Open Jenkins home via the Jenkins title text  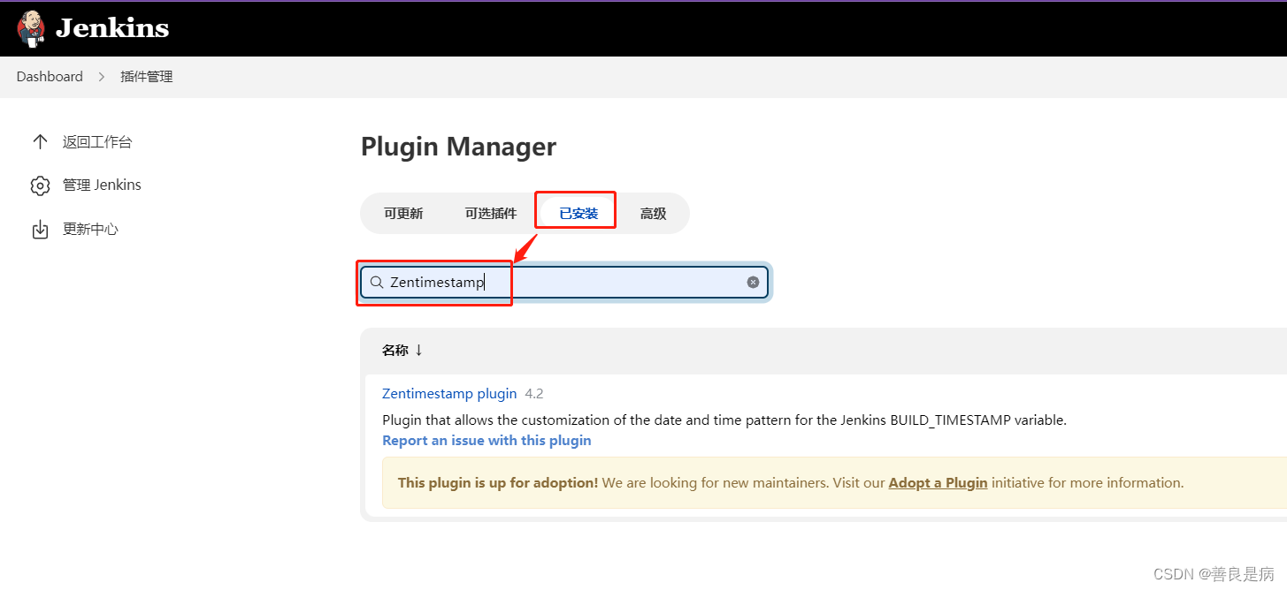pos(112,28)
